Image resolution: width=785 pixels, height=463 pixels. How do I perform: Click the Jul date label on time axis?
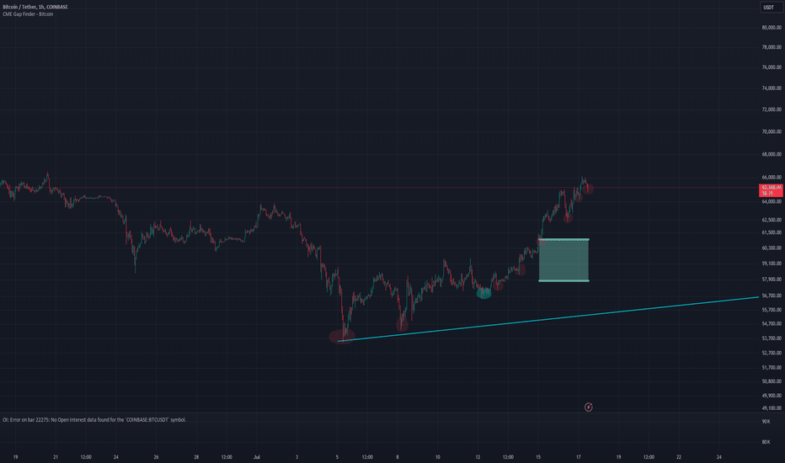coord(257,457)
